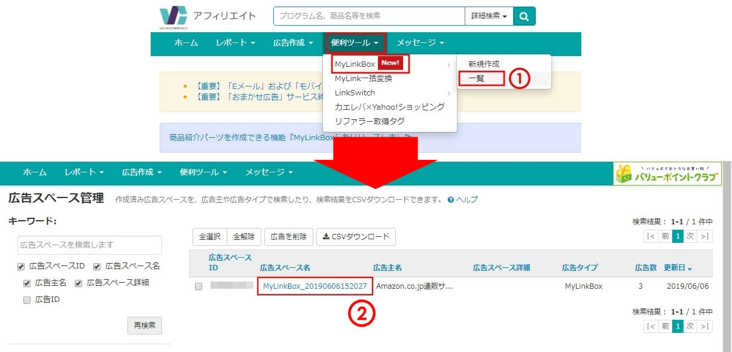
Task: Click page 1 in the top pagination
Action: (678, 236)
